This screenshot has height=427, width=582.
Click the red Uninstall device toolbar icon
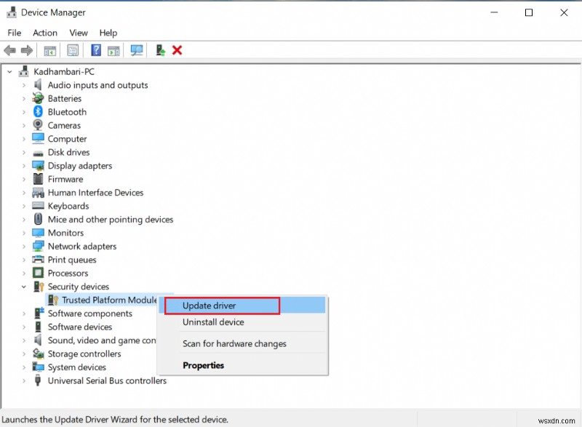(177, 50)
